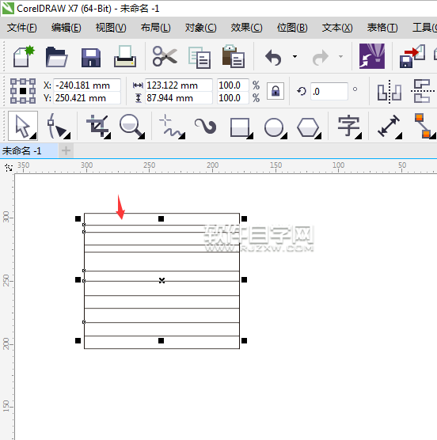Screen dimensions: 437x440
Task: Select the Freehand drawing tool
Action: pos(171,126)
